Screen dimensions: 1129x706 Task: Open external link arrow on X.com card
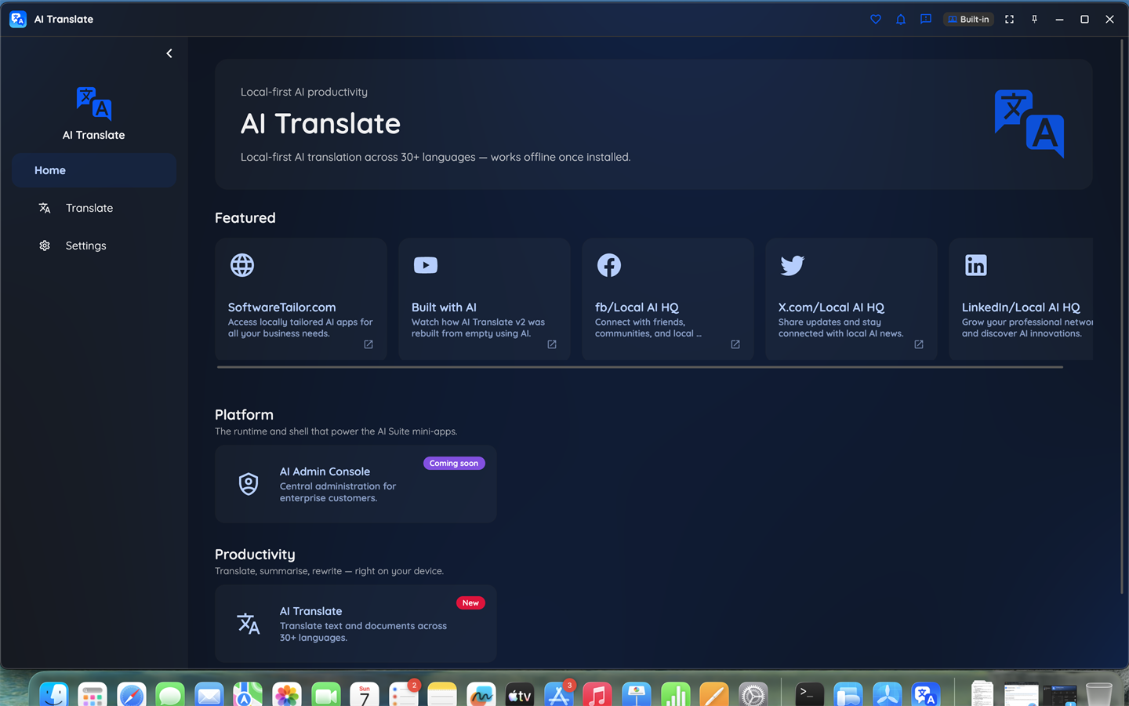919,344
